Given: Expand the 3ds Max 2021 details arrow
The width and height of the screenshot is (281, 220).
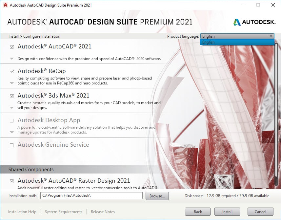Looking at the screenshot, I should [x=12, y=107].
